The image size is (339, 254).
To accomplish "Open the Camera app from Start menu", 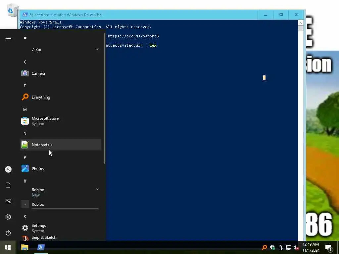I will pyautogui.click(x=61, y=73).
